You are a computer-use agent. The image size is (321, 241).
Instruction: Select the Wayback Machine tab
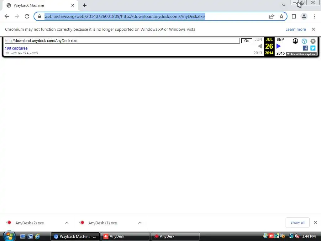[x=40, y=5]
